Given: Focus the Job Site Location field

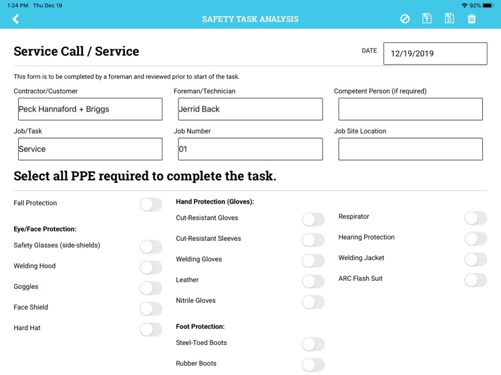Looking at the screenshot, I should coord(410,149).
